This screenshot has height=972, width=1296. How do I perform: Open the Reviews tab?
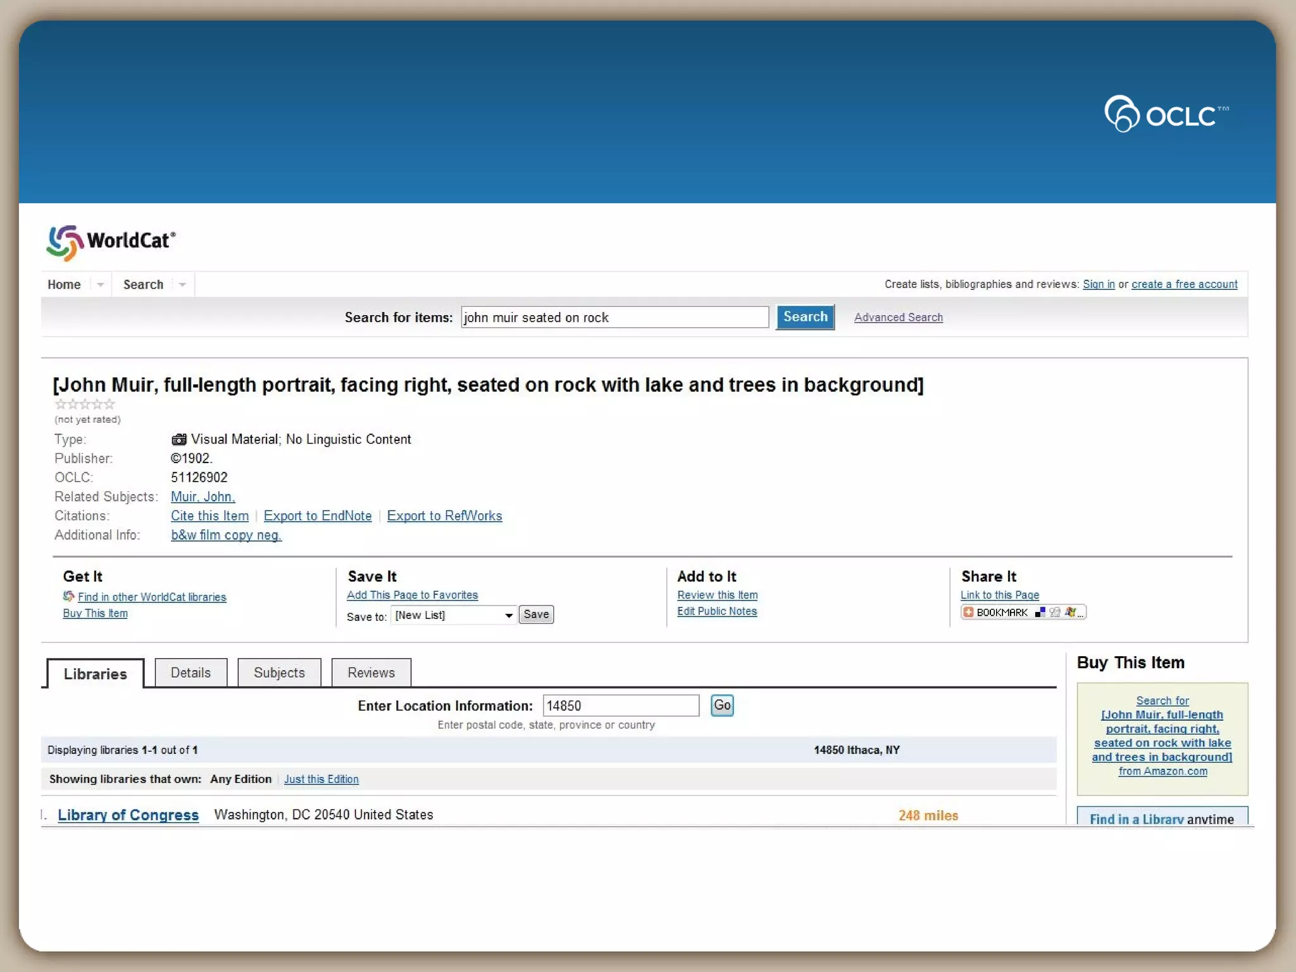pos(371,673)
